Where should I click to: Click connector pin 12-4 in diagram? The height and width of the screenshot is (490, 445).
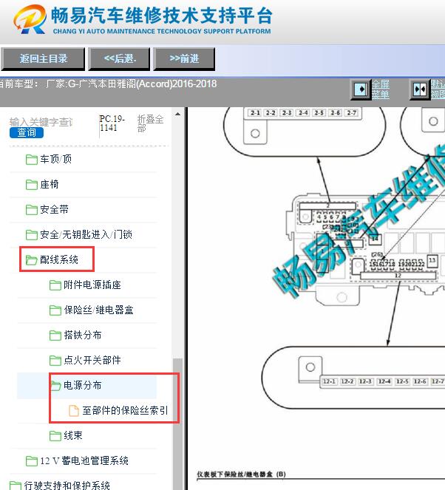point(384,381)
